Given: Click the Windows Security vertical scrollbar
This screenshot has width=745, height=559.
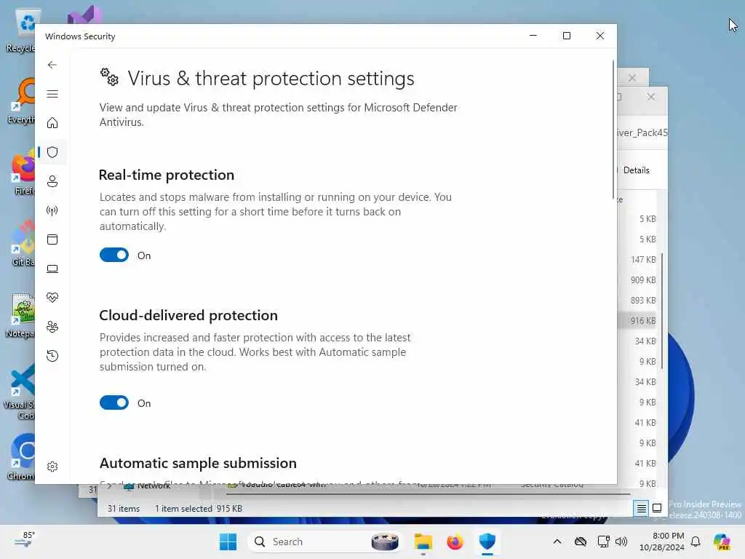Looking at the screenshot, I should (x=613, y=130).
